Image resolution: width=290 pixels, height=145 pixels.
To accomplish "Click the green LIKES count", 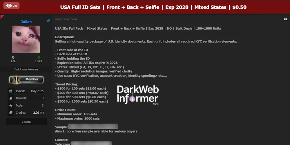I will pos(39,57).
